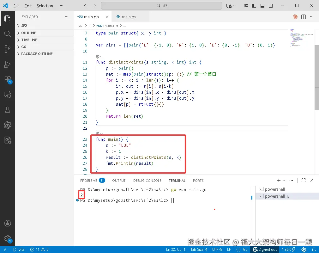Image resolution: width=319 pixels, height=253 pixels.
Task: Change Tab Size: 4 setting
Action: [x=199, y=249]
